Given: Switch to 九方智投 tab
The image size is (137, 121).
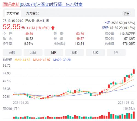Looking at the screenshot, I should click(x=32, y=13).
